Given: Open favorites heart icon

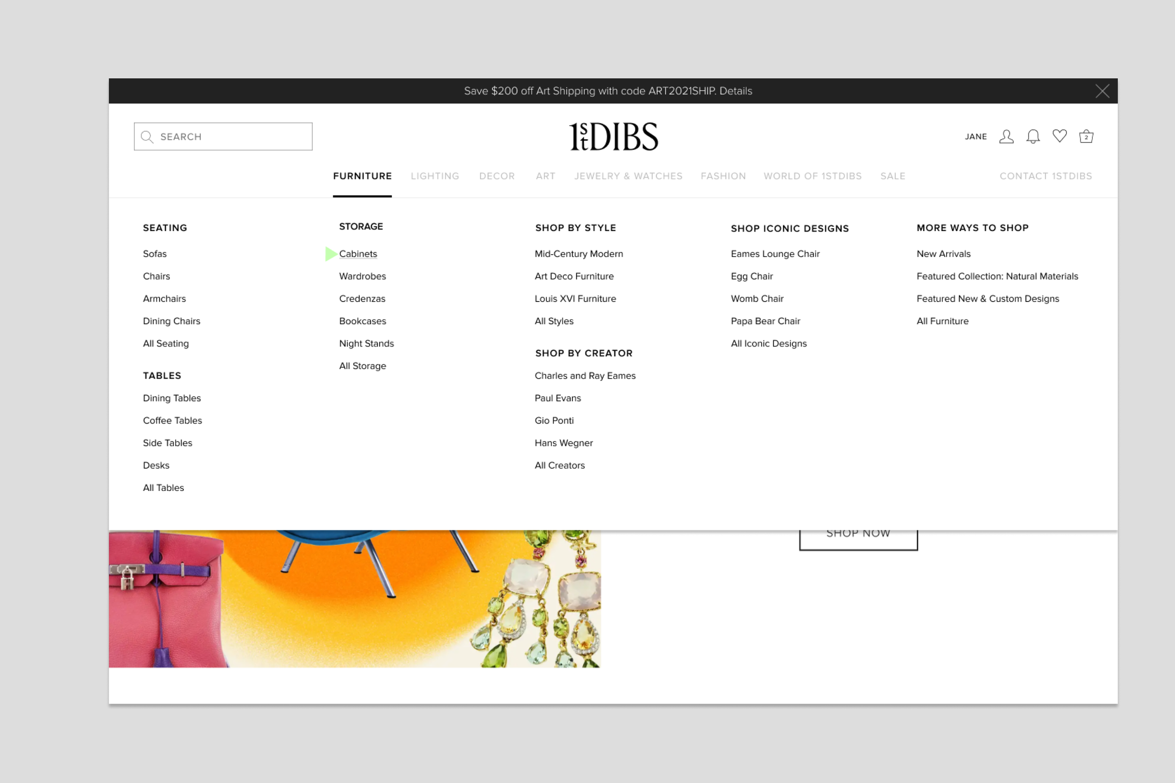Looking at the screenshot, I should point(1059,136).
